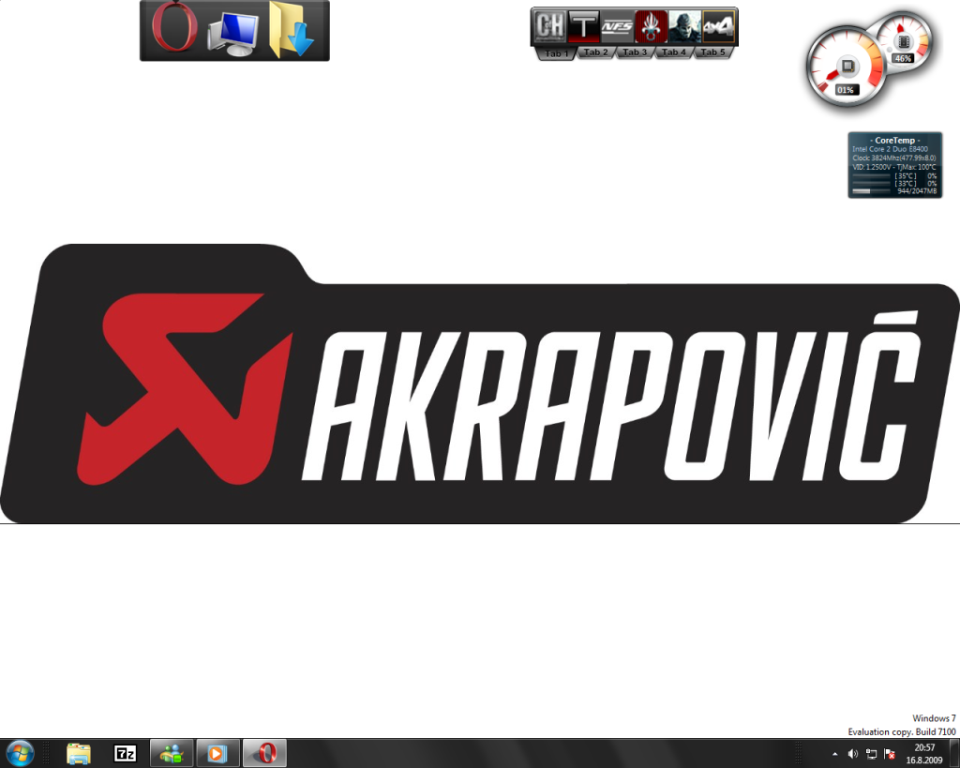Click the 33°C core temperature reading
The image size is (960, 768).
pos(906,183)
